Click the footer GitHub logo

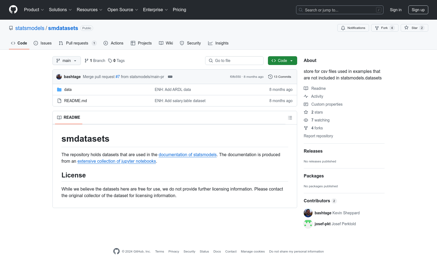pyautogui.click(x=116, y=251)
